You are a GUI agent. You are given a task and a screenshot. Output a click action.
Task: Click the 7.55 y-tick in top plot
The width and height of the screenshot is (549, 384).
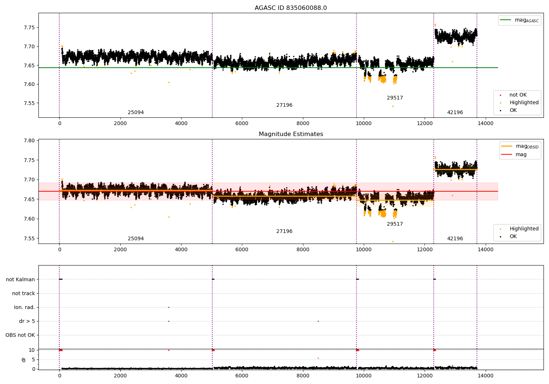29,103
